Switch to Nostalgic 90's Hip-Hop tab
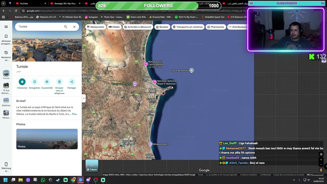Screen dimensions: 327x184 [x=65, y=4]
